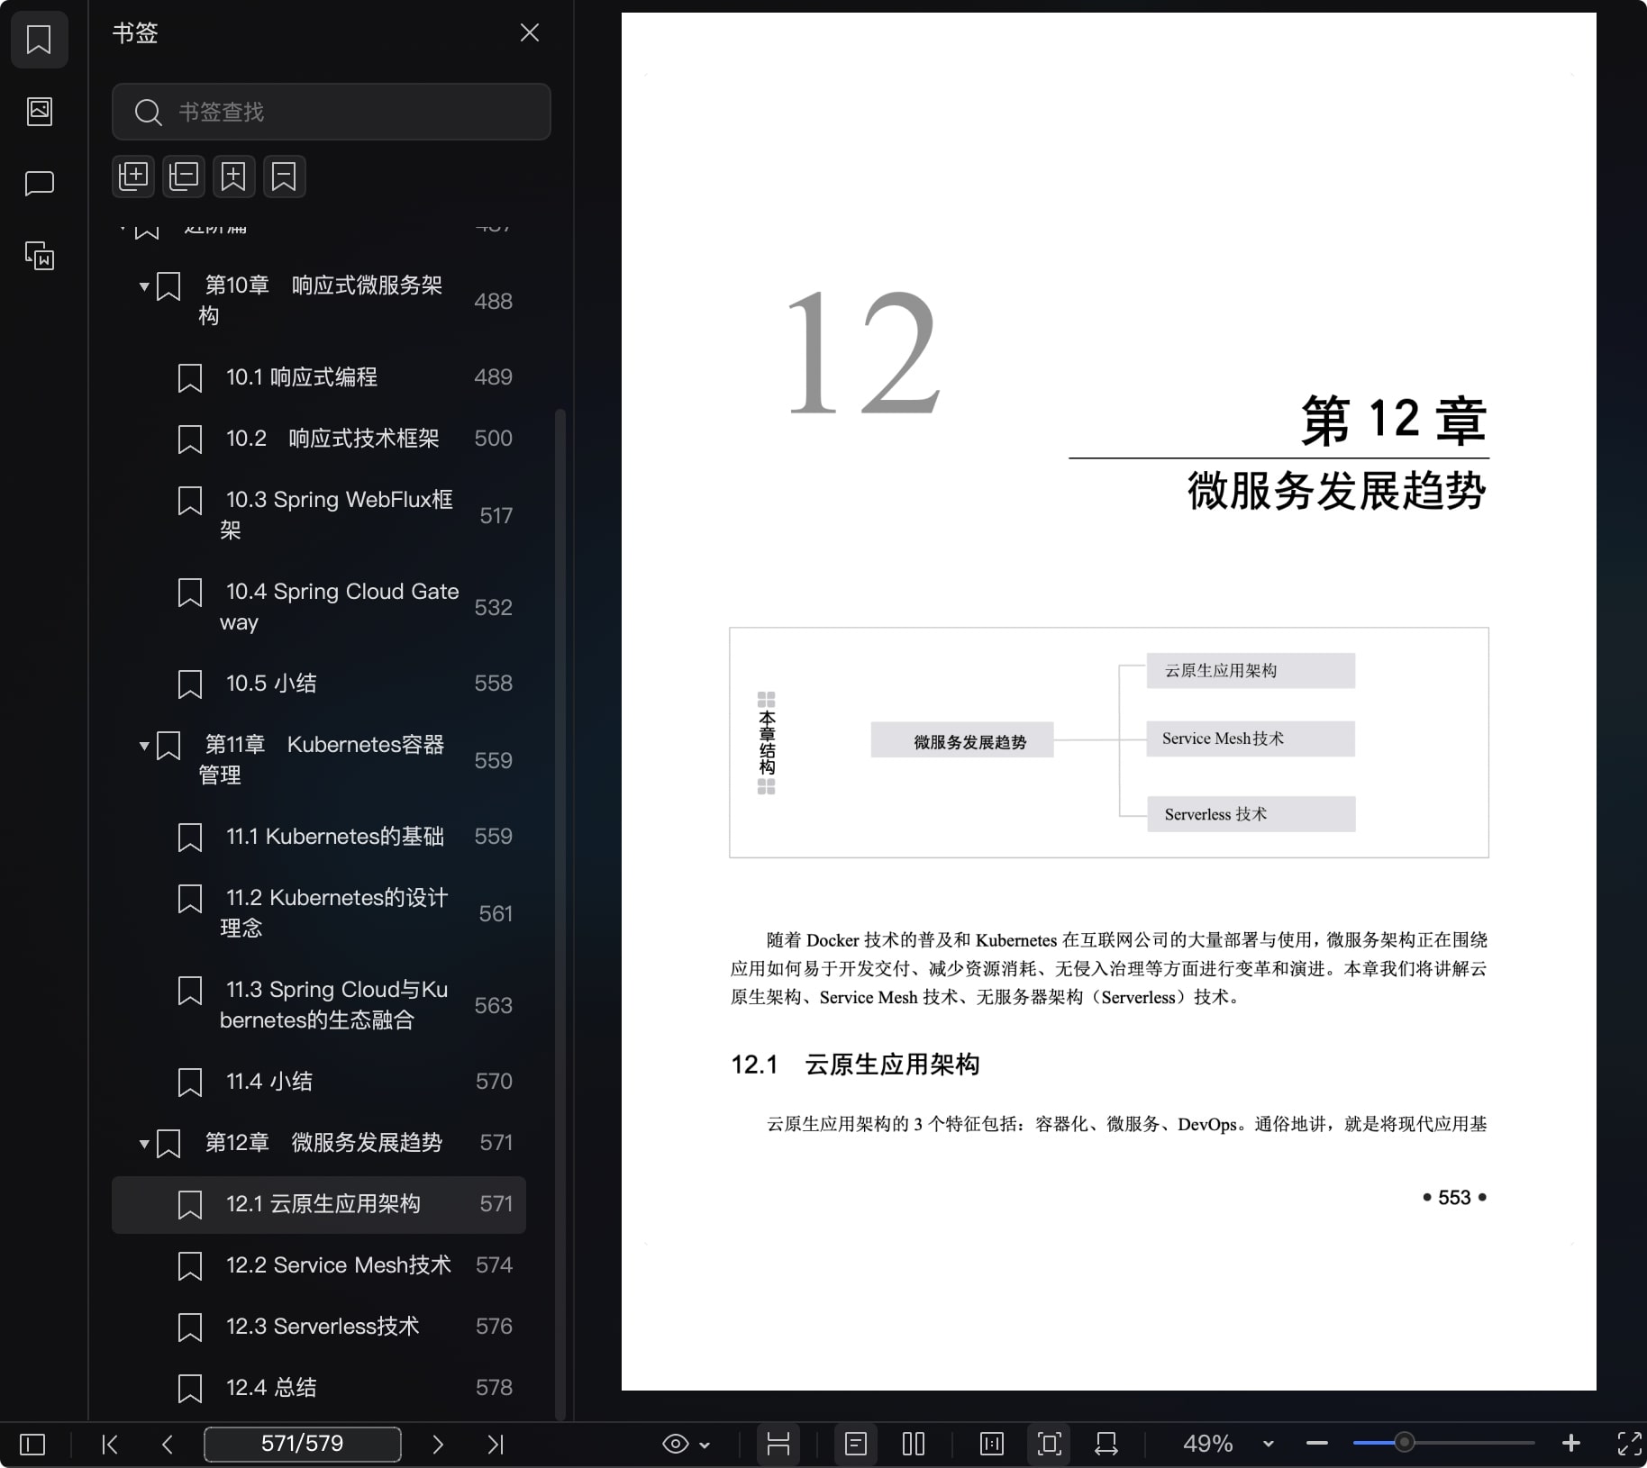Click the 12.1 云原生应用架构 heading in page

[855, 1065]
